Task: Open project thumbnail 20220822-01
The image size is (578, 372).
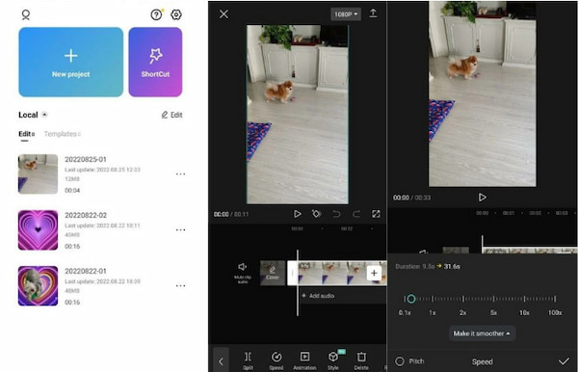Action: click(38, 285)
